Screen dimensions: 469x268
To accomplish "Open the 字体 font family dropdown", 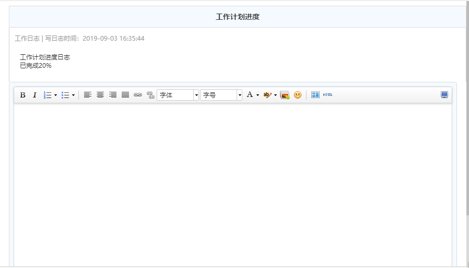I will 178,95.
